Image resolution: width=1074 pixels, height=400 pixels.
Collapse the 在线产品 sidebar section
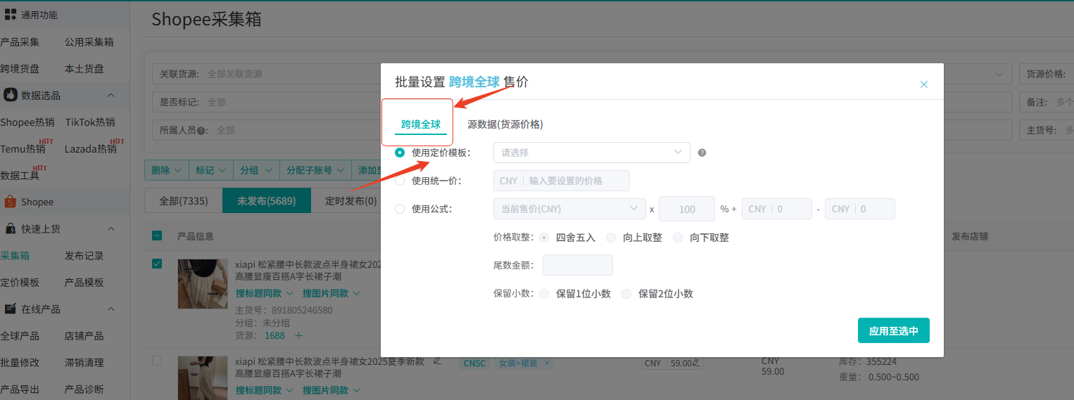pos(110,309)
